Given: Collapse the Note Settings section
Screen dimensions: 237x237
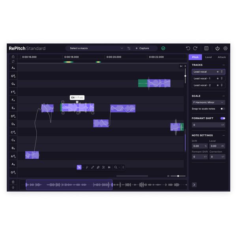Looking at the screenshot, I should pos(224,135).
